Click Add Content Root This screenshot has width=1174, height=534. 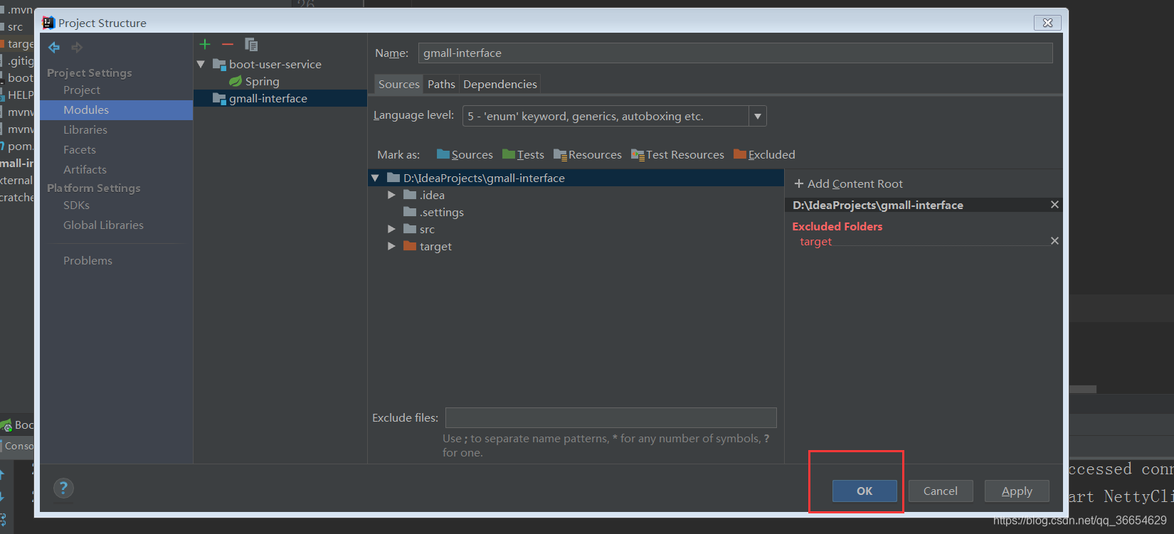pos(848,183)
